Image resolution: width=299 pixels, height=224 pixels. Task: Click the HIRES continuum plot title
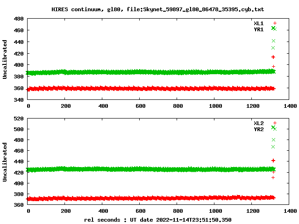click(158, 9)
